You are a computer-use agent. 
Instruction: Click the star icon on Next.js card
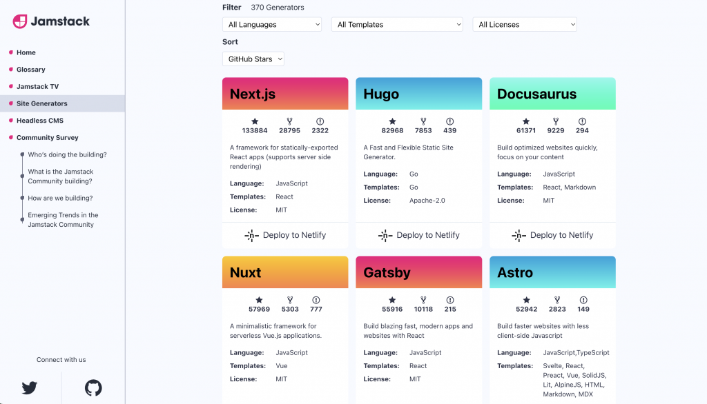[255, 121]
